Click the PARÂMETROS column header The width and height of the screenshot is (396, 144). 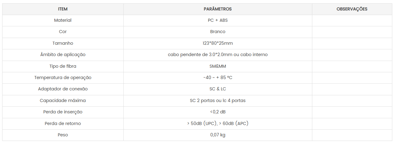pos(218,9)
